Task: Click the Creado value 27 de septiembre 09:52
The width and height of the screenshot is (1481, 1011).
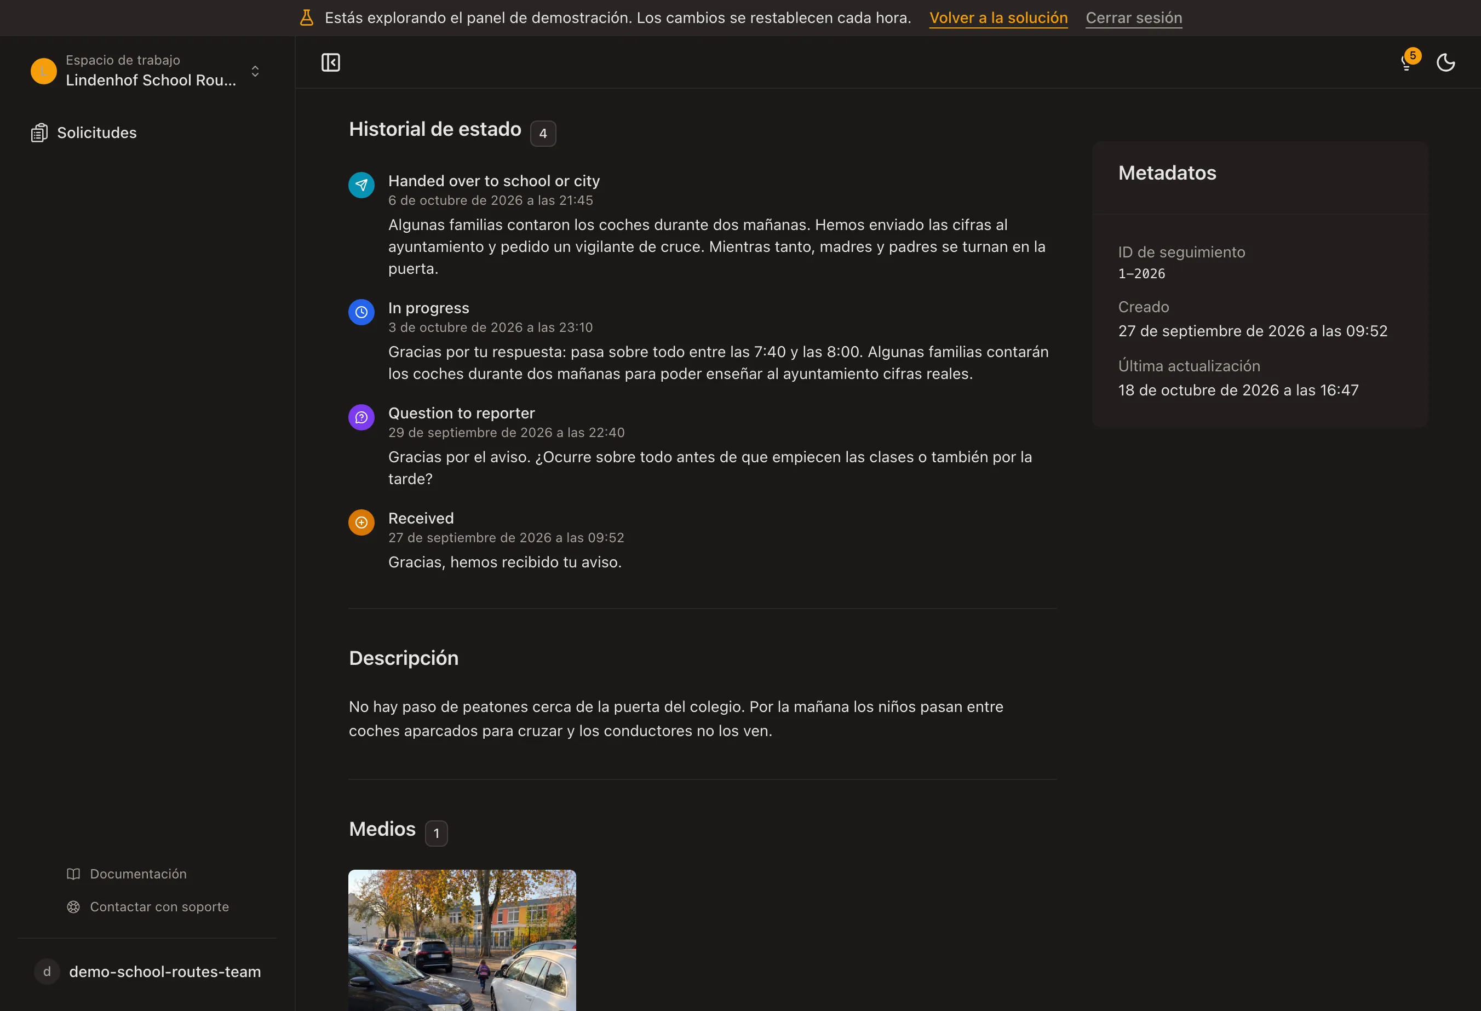Action: [x=1252, y=331]
